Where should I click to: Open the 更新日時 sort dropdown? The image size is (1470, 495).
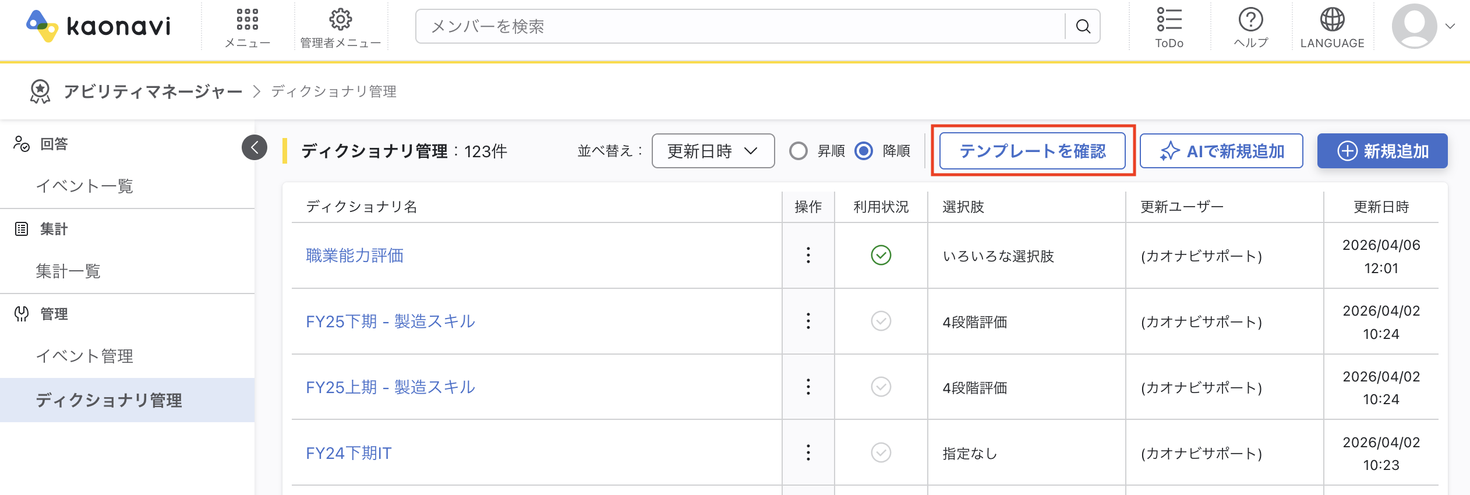[713, 151]
